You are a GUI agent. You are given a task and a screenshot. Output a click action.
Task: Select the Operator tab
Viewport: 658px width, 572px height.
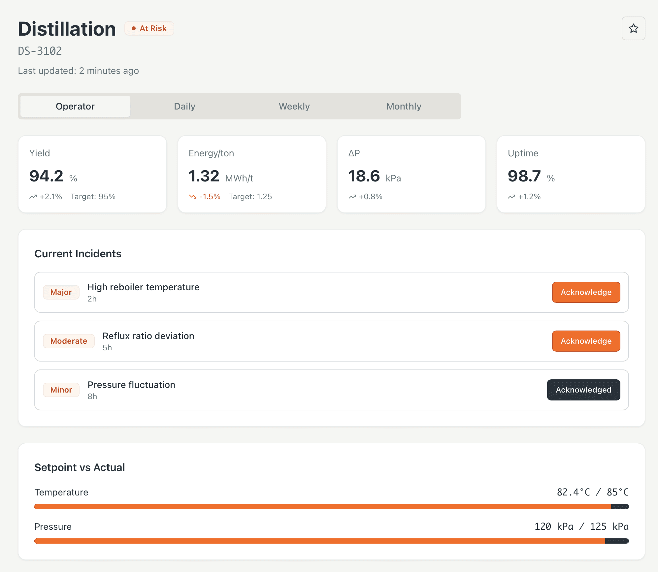click(x=75, y=106)
